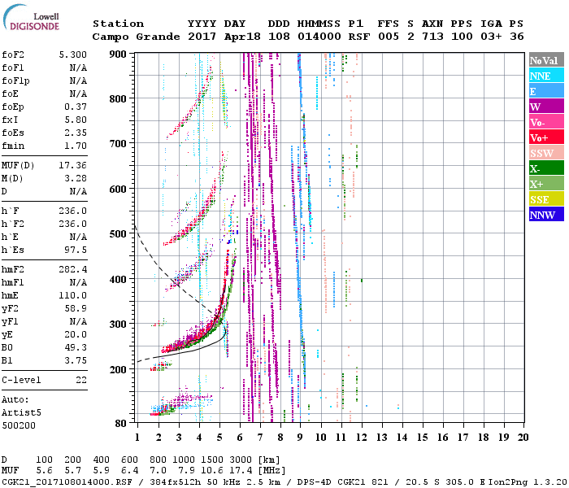This screenshot has width=569, height=488.
Task: Select the SSE yellow legend swatch
Action: [x=546, y=199]
